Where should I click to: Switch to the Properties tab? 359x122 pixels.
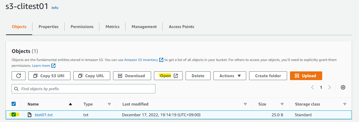[x=48, y=27]
